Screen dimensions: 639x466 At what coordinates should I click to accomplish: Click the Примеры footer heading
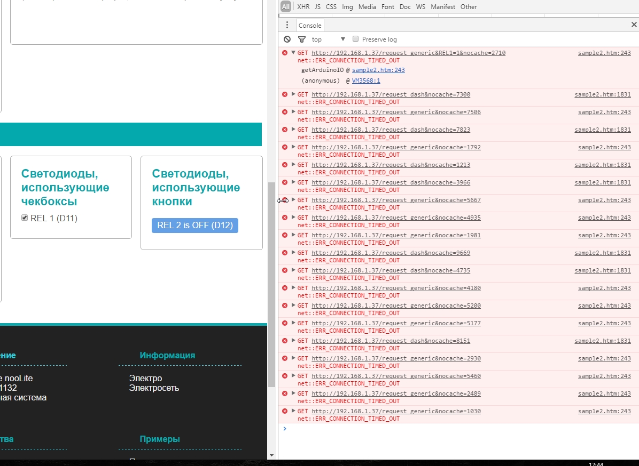point(160,439)
